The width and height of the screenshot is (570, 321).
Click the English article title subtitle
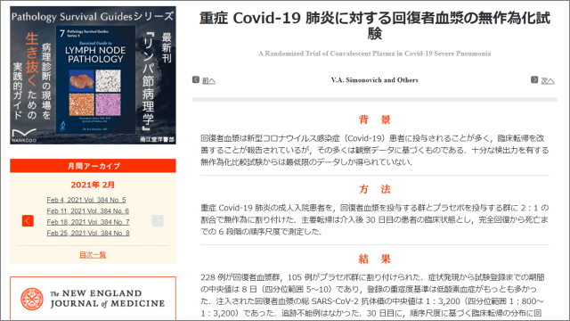tap(374, 53)
